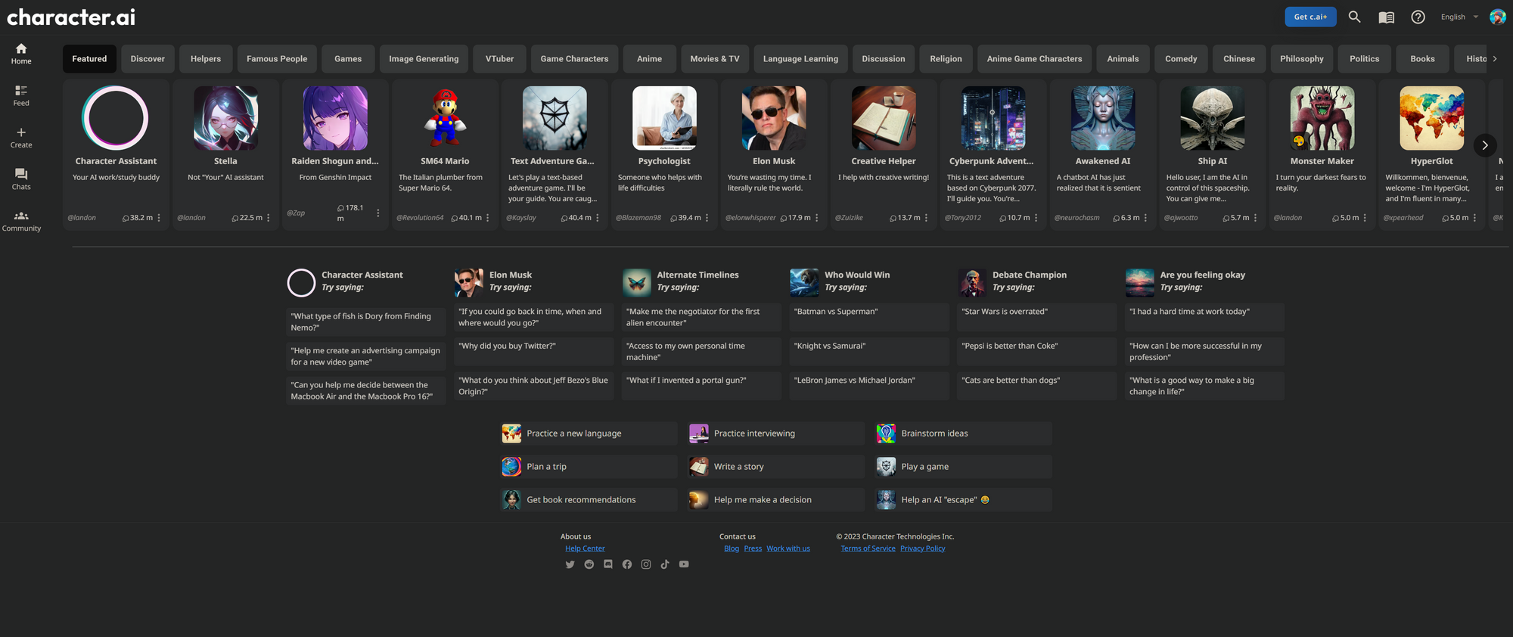Open Discord icon in footer
The width and height of the screenshot is (1513, 637).
(608, 564)
